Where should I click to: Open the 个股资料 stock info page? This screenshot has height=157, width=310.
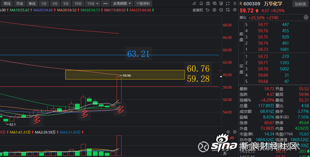pos(143,4)
